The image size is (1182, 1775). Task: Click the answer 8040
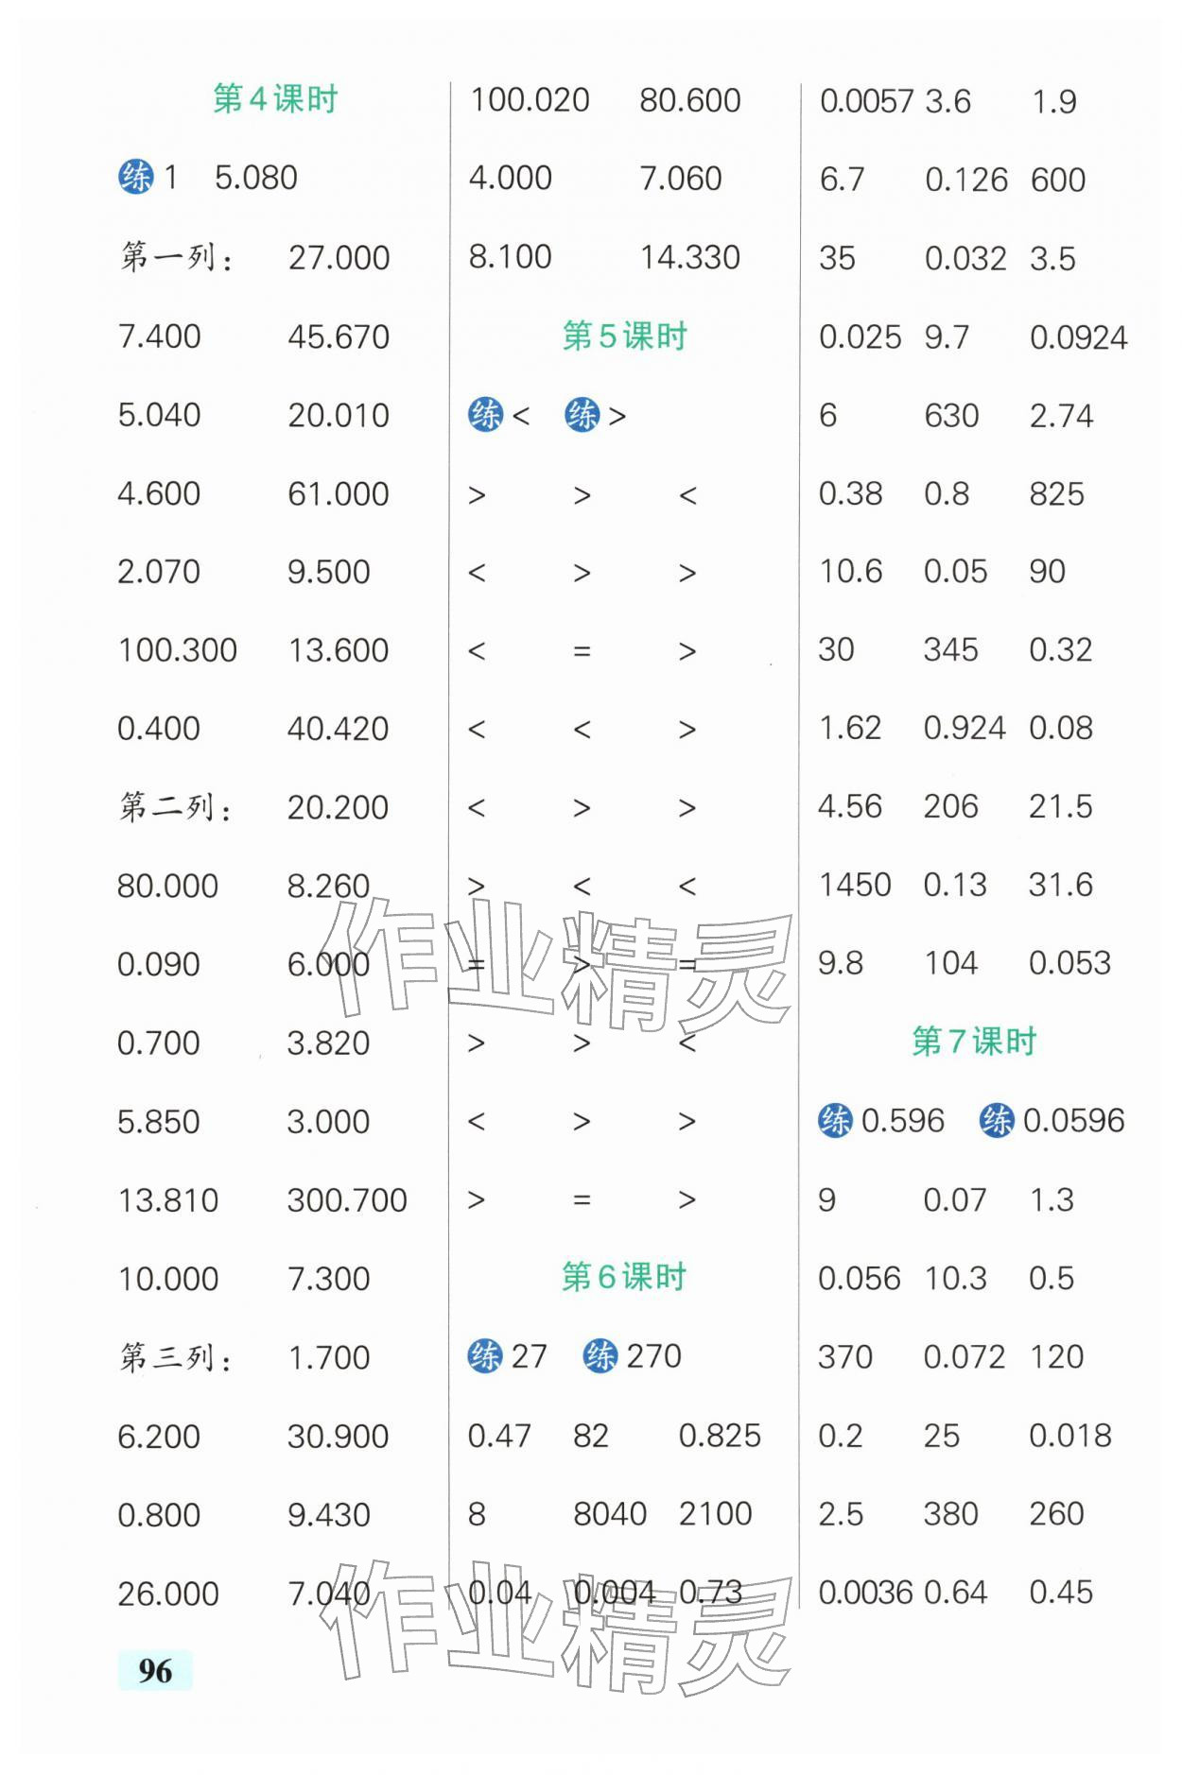coord(610,1513)
